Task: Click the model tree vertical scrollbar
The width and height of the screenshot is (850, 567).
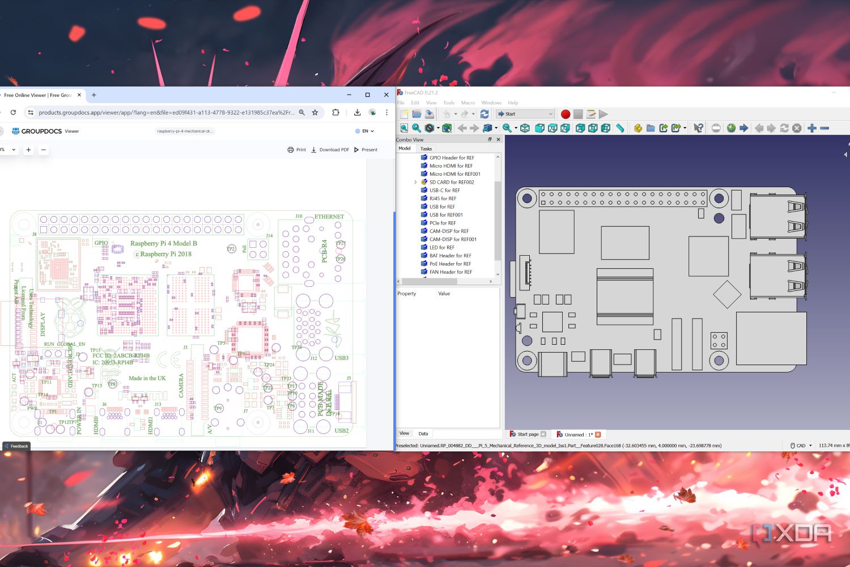Action: [498, 221]
